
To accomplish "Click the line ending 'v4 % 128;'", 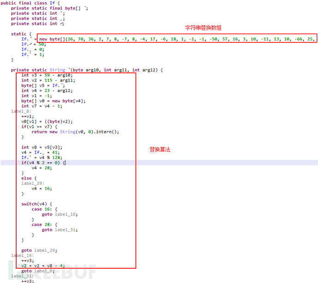I will point(42,158).
